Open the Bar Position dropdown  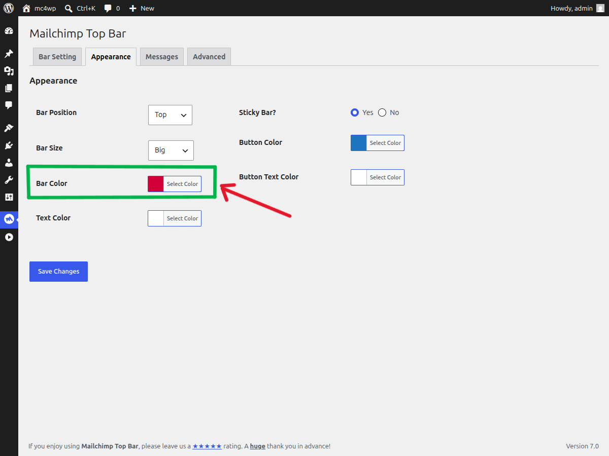pos(170,115)
